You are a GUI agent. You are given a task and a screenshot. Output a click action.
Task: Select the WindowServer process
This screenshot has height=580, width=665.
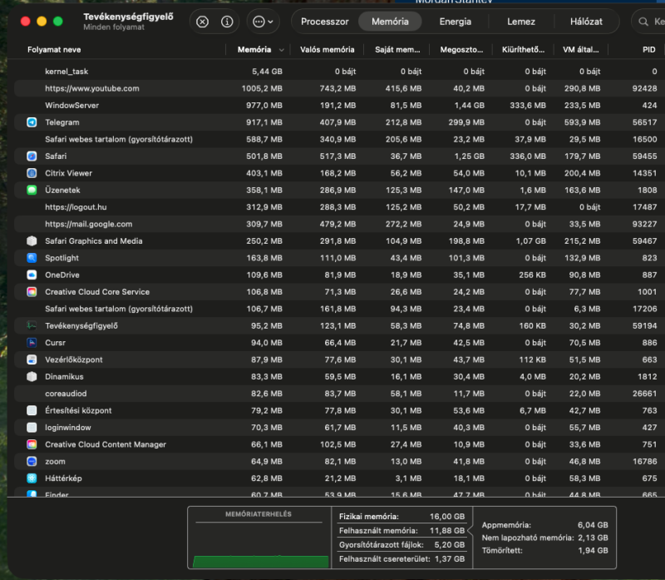coord(339,106)
